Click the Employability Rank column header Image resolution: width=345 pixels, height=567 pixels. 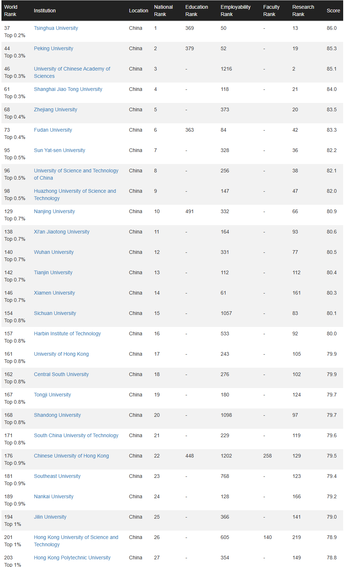point(235,11)
